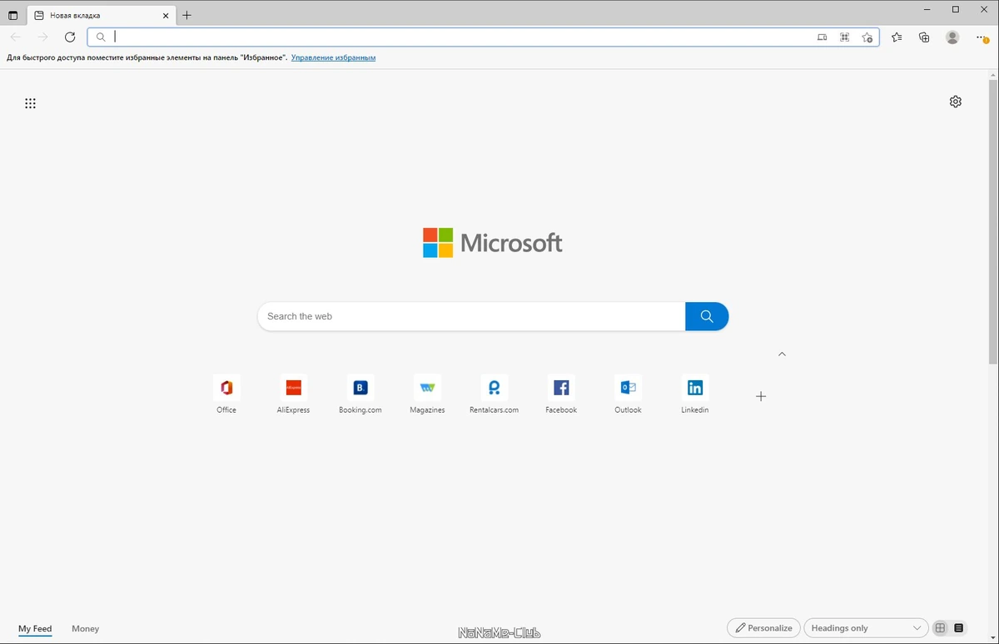This screenshot has height=644, width=999.
Task: Click the browser Back arrow
Action: (15, 37)
